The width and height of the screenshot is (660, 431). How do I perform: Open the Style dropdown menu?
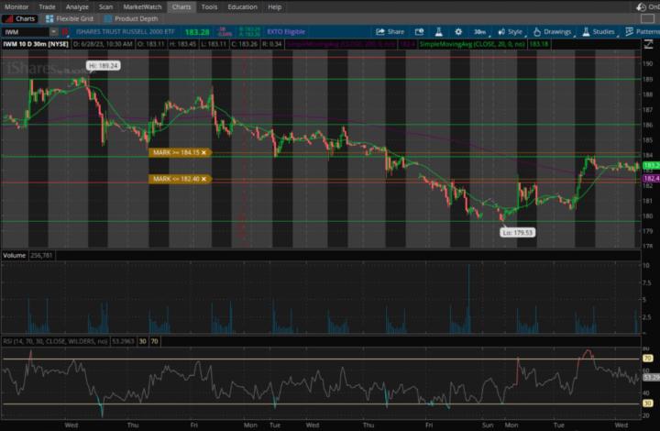[511, 31]
